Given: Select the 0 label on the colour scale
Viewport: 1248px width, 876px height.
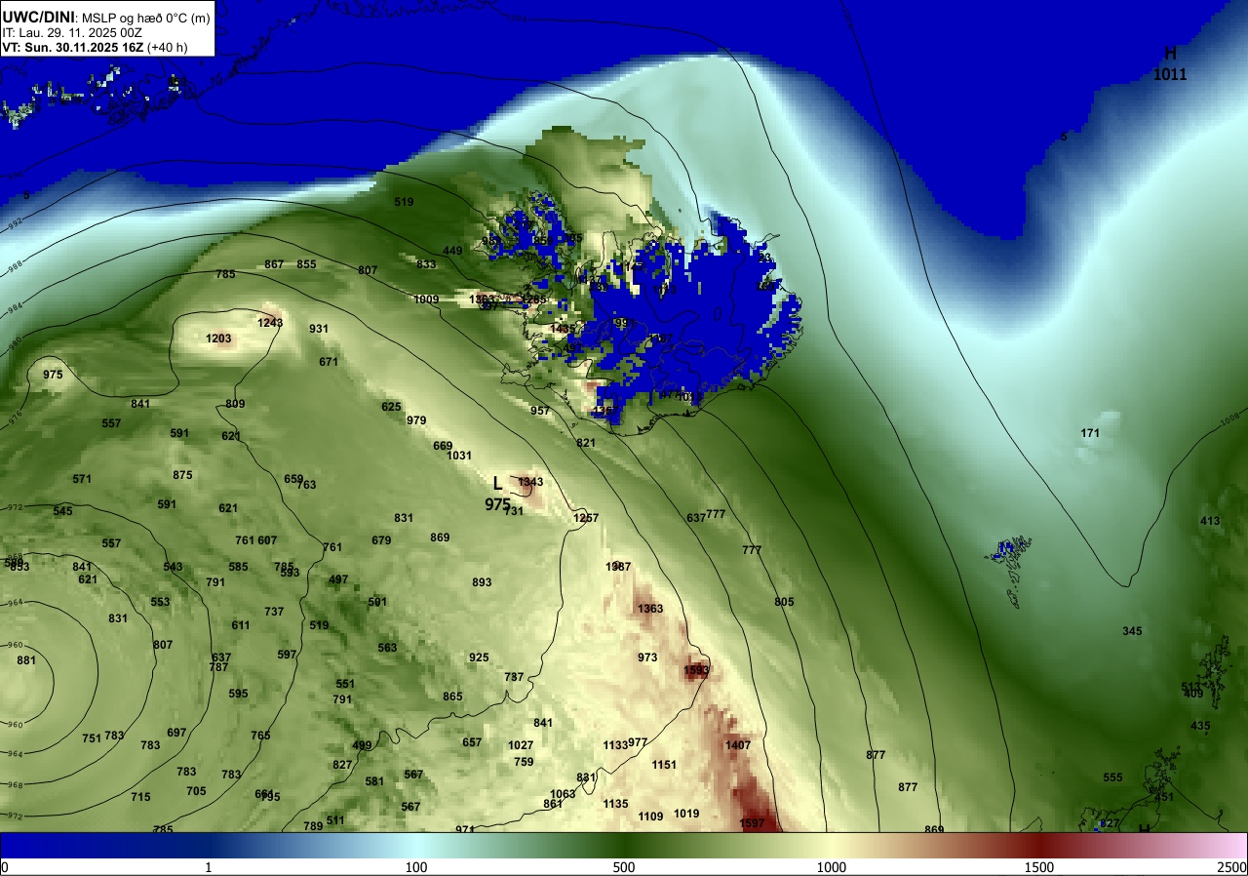Looking at the screenshot, I should [5, 867].
